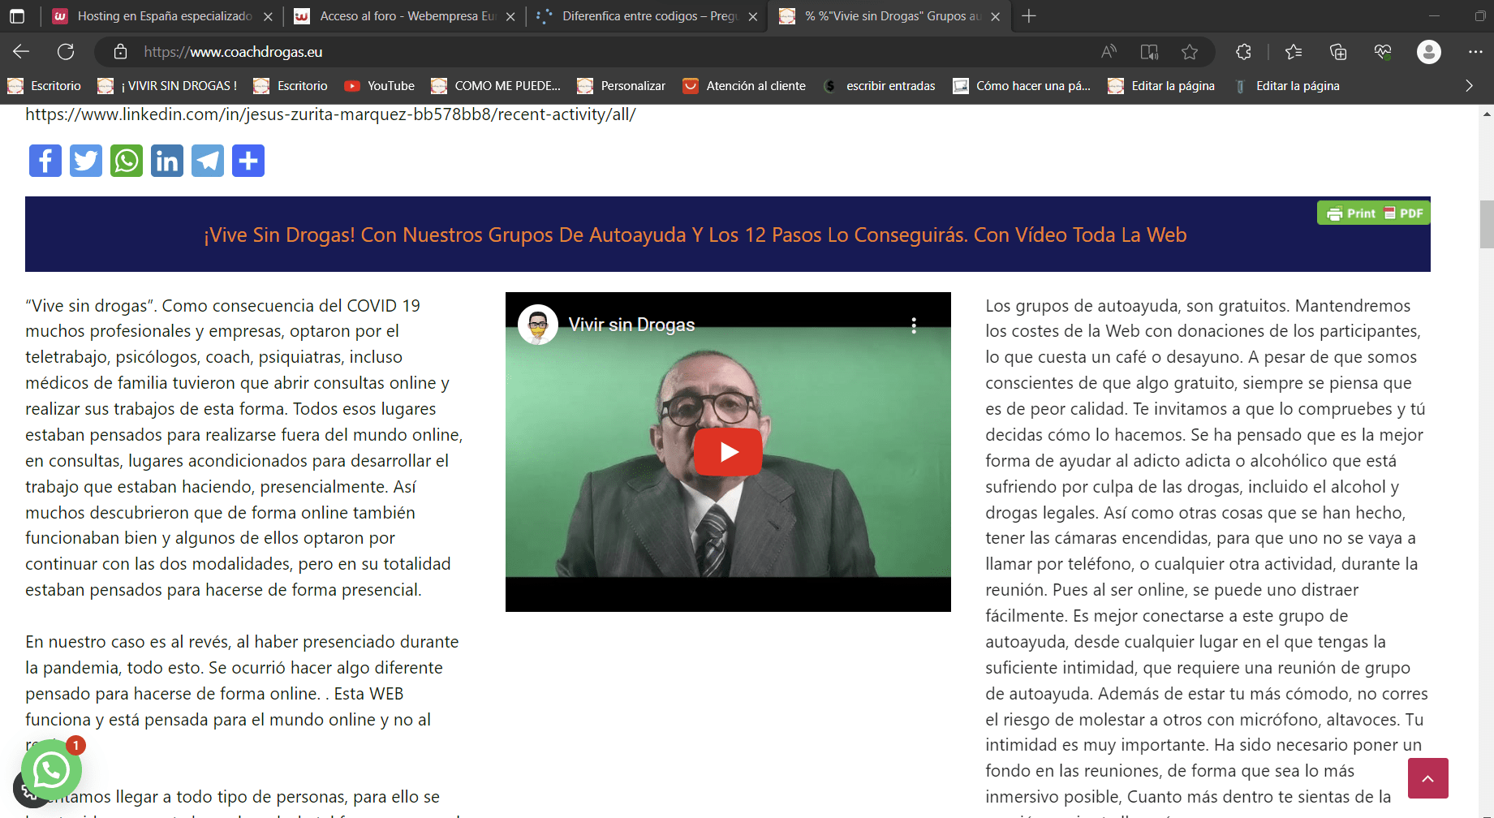Click the ¡Vive Sin Drogas! banner heading

695,235
